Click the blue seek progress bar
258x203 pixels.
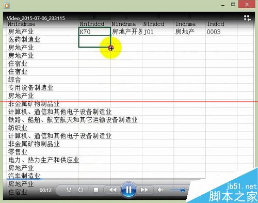click(25, 179)
